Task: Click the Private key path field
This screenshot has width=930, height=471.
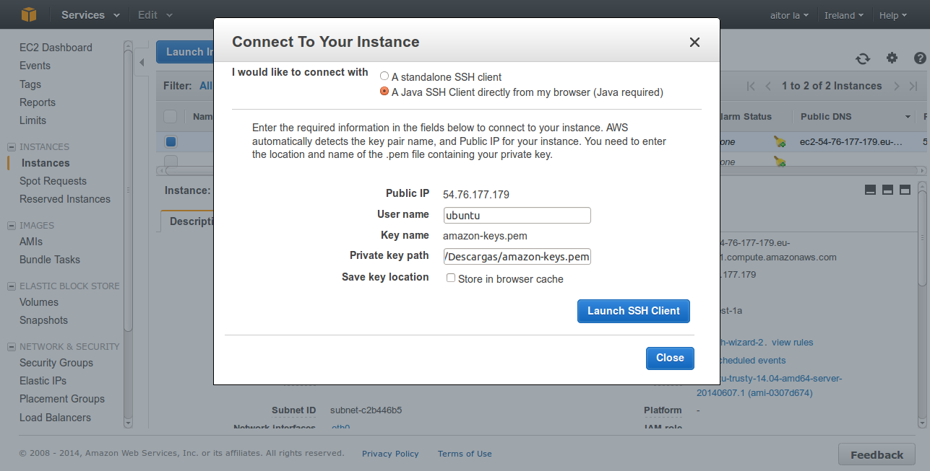Action: 517,257
